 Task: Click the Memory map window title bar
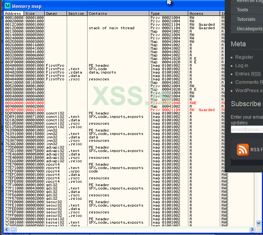[114, 6]
